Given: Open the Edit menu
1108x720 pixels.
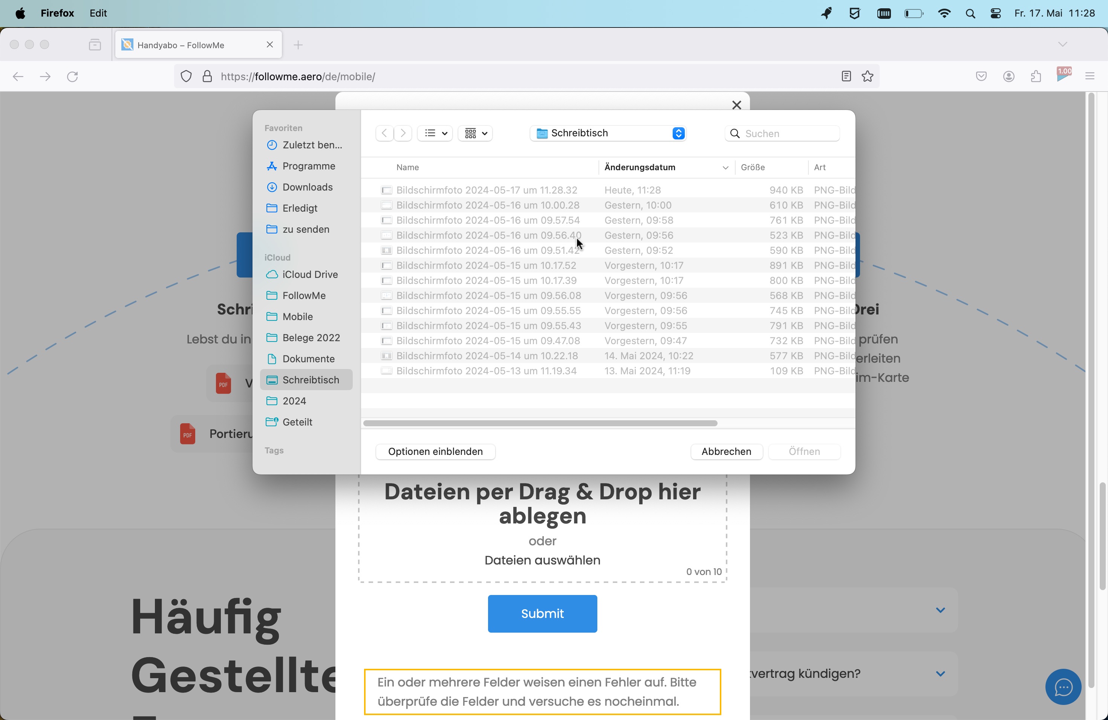Looking at the screenshot, I should [x=98, y=13].
